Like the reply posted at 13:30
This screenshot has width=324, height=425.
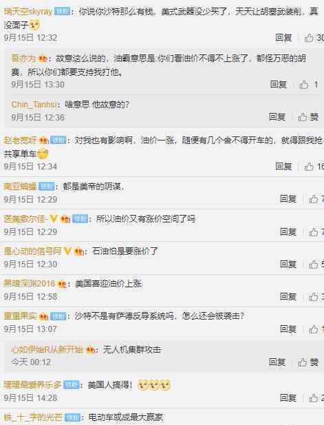coord(304,85)
